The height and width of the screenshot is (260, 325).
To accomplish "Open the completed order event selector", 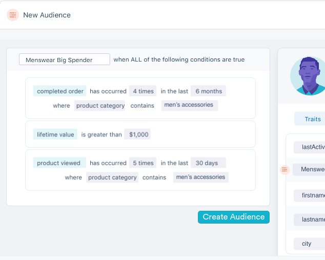I will pyautogui.click(x=60, y=91).
